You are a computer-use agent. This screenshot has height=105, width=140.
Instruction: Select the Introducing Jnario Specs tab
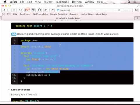[68, 18]
